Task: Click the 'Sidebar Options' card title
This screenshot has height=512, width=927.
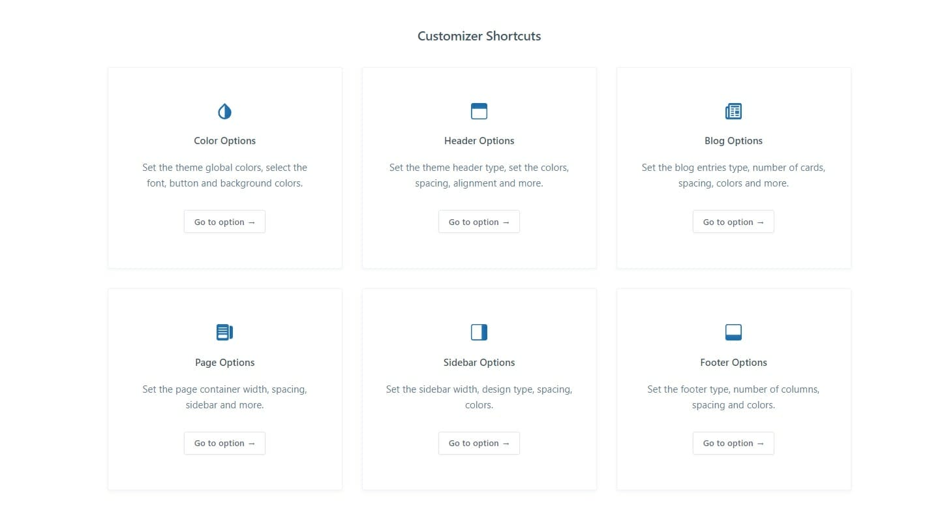Action: tap(479, 363)
